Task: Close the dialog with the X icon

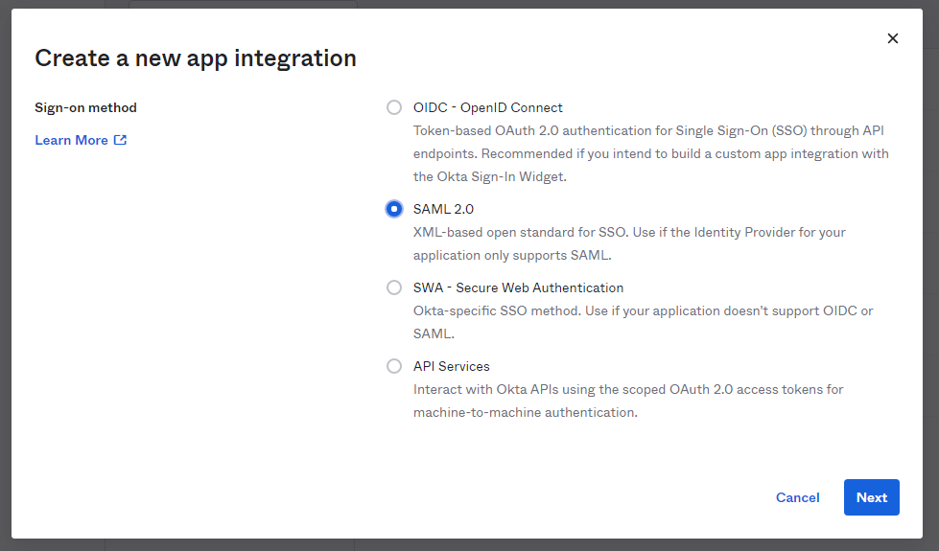Action: [x=892, y=38]
